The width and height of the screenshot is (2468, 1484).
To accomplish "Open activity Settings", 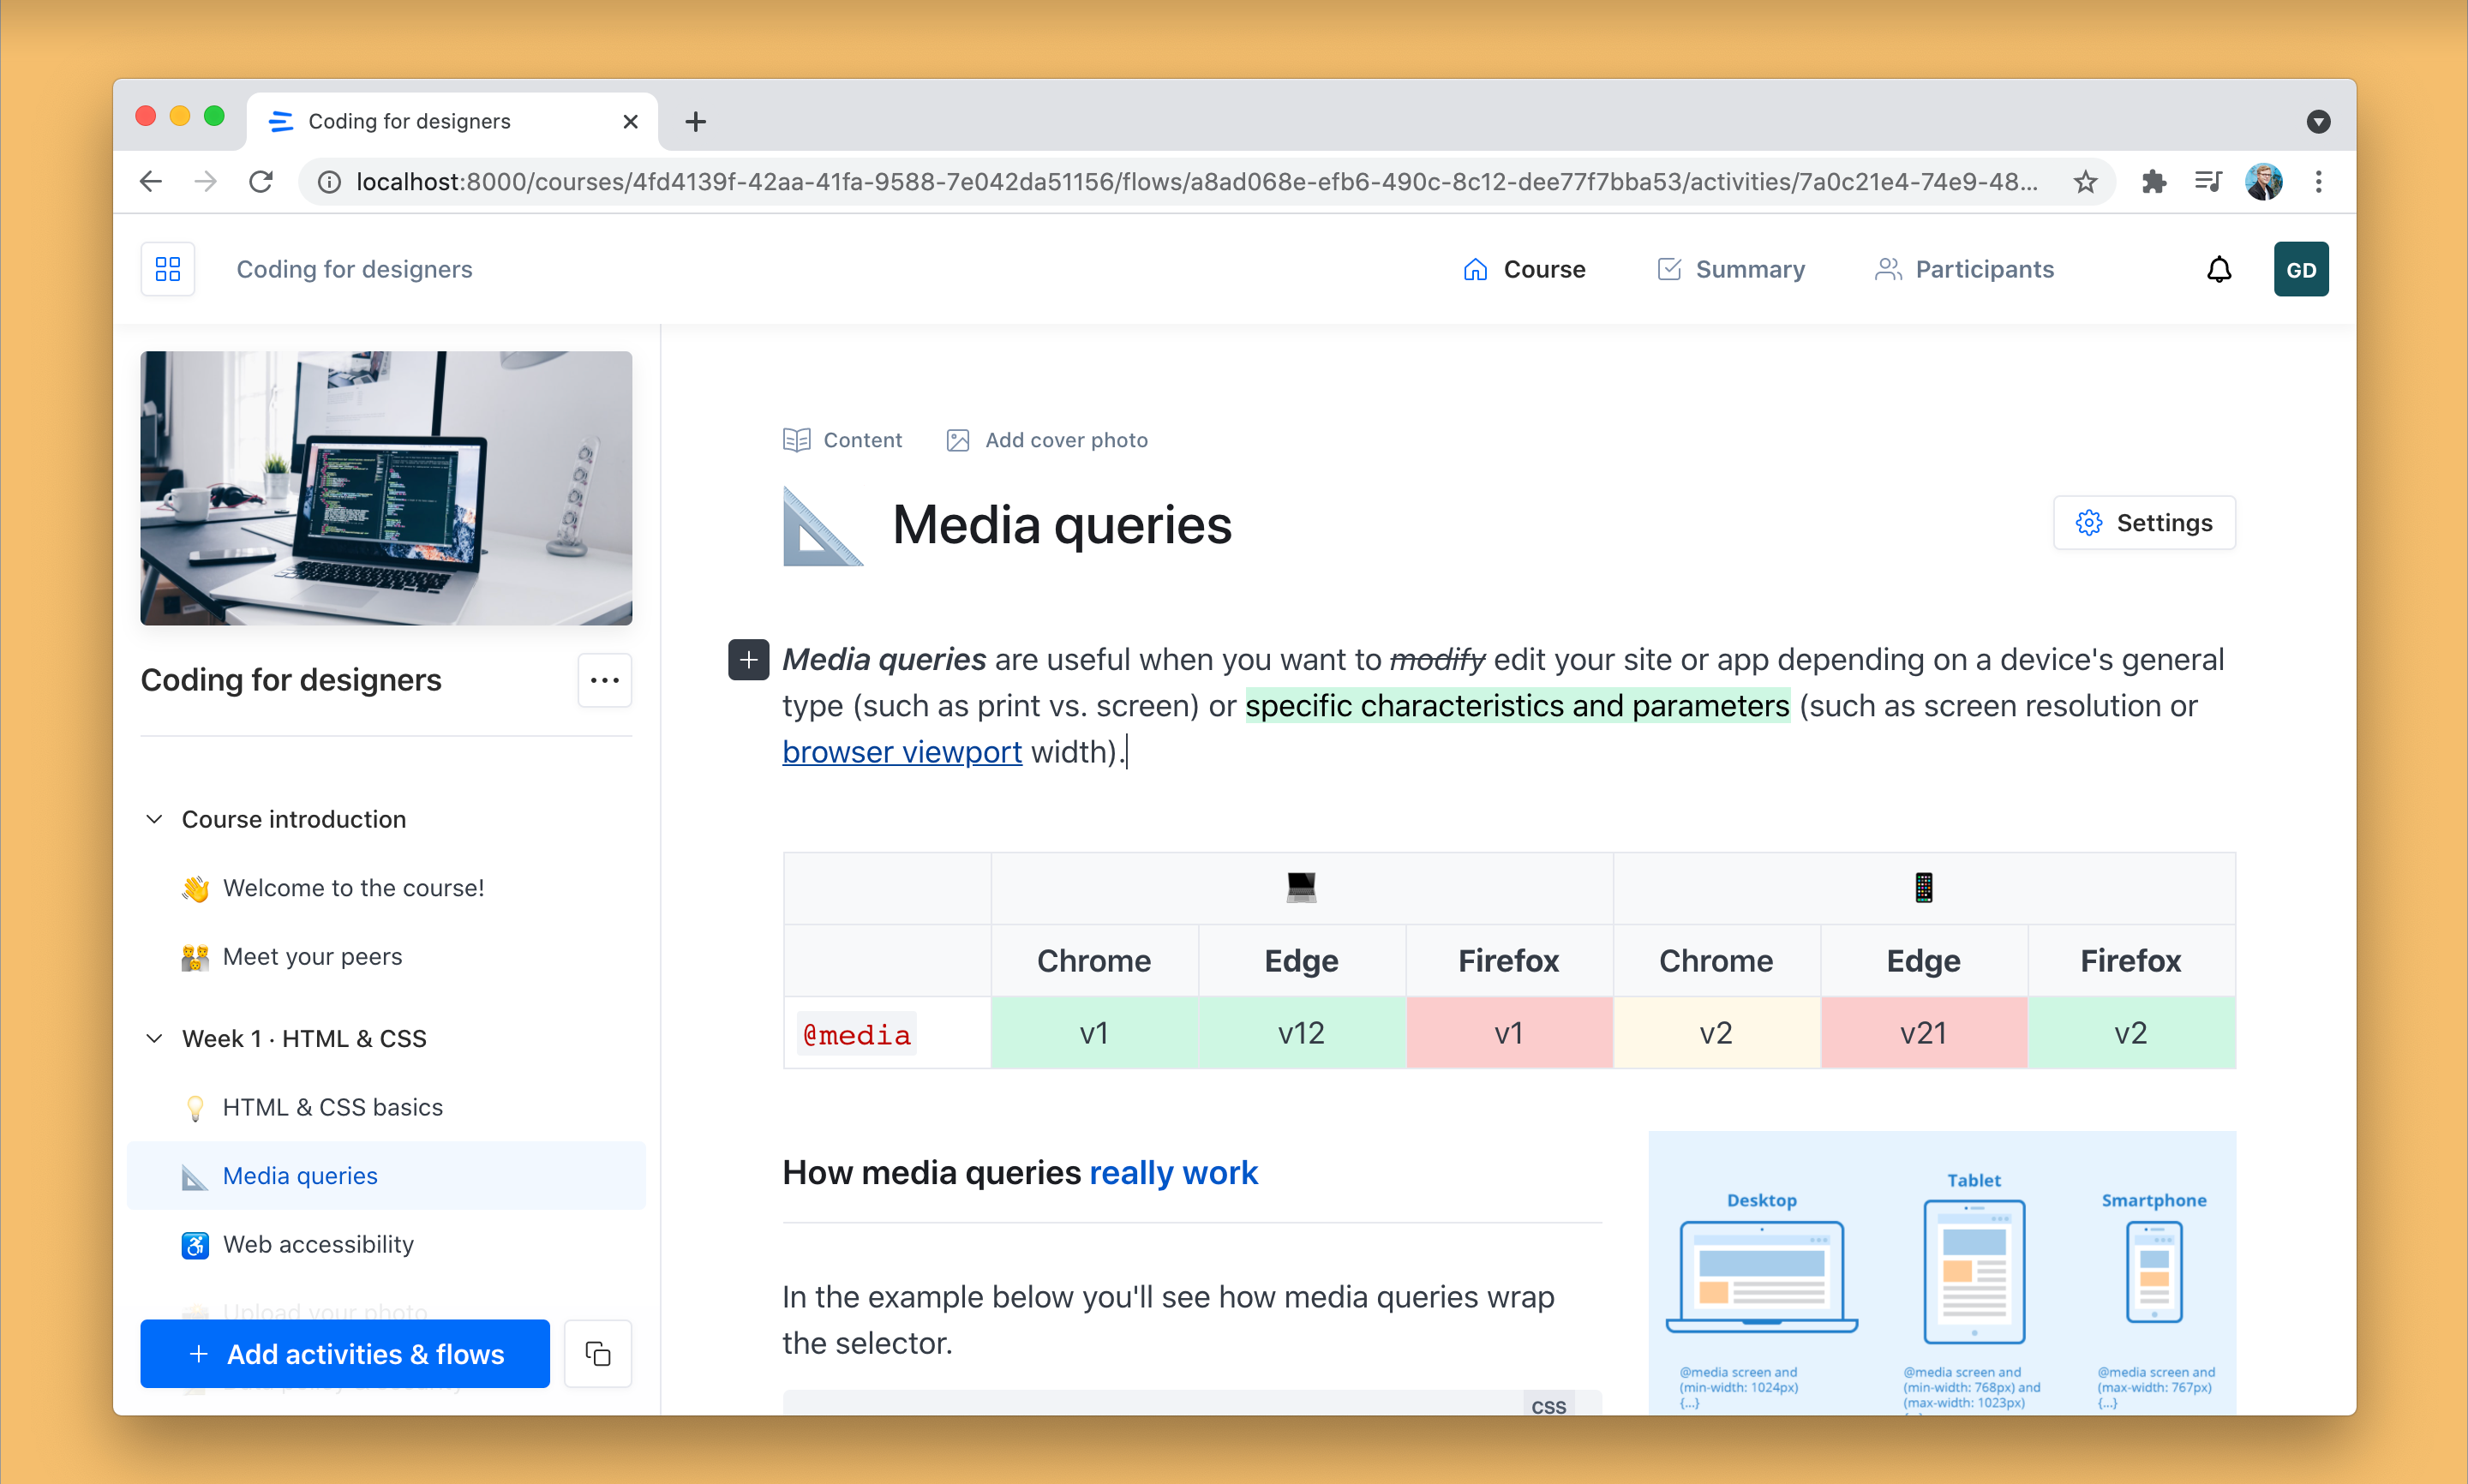I will [x=2144, y=522].
